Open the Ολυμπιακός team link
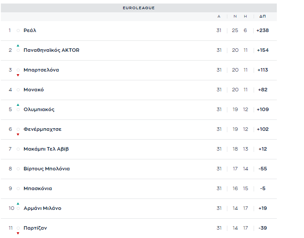This screenshot has height=238, width=304. click(x=39, y=109)
